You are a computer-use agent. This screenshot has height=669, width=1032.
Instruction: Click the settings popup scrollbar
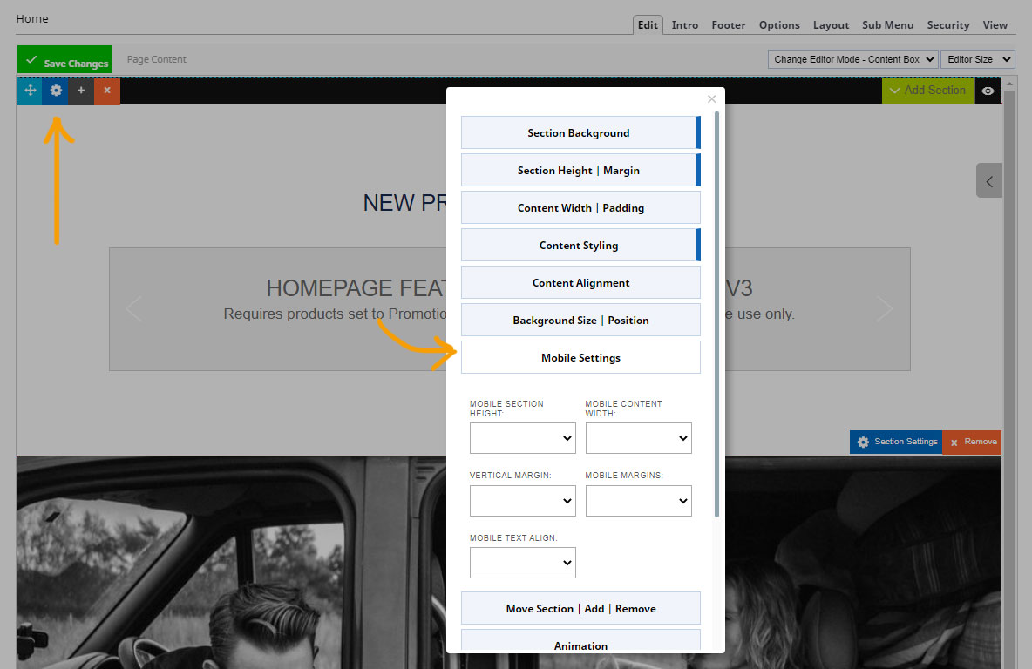tap(716, 314)
